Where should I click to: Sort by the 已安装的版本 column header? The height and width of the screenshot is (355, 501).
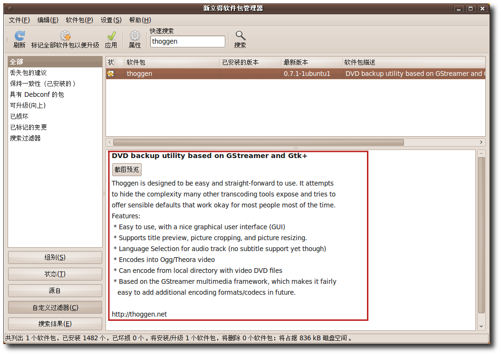click(250, 62)
